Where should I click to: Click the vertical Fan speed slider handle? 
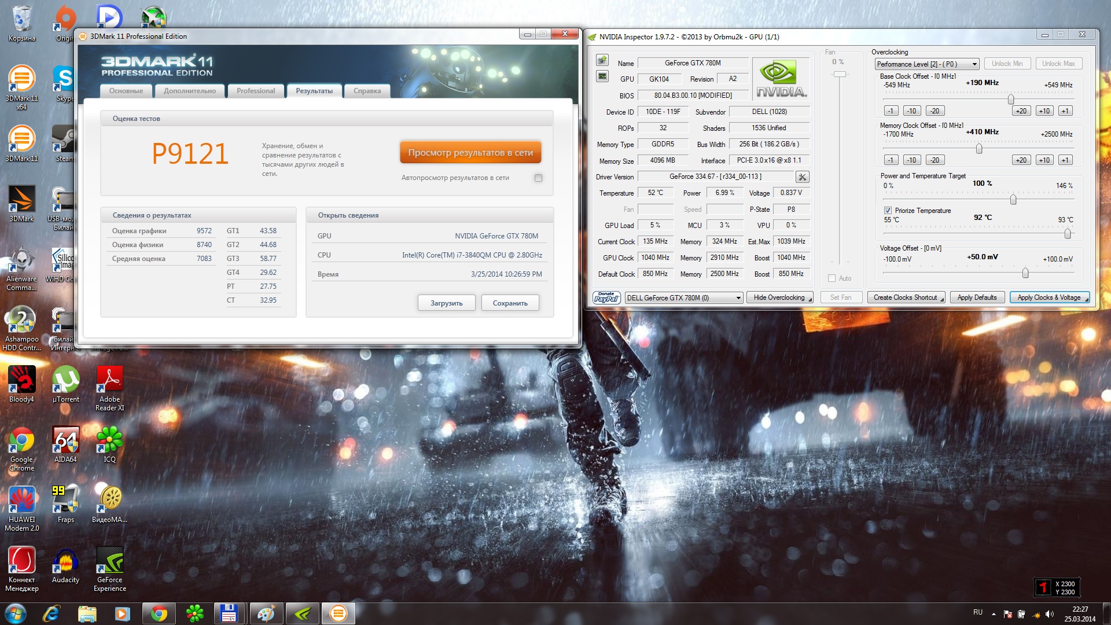coord(840,74)
